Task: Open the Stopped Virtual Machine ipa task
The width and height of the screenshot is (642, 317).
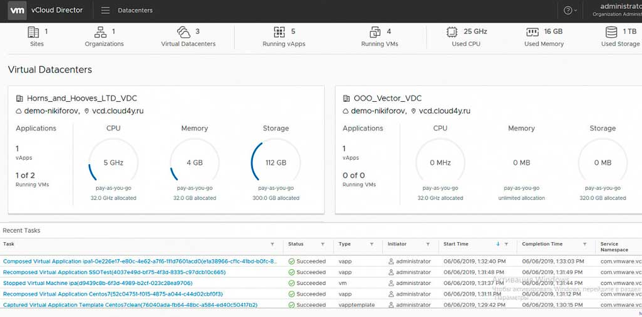Action: pos(98,283)
